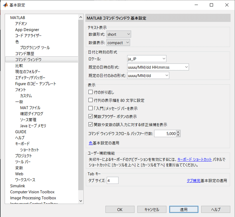Select 比較 in the tree

pyautogui.click(x=19, y=66)
